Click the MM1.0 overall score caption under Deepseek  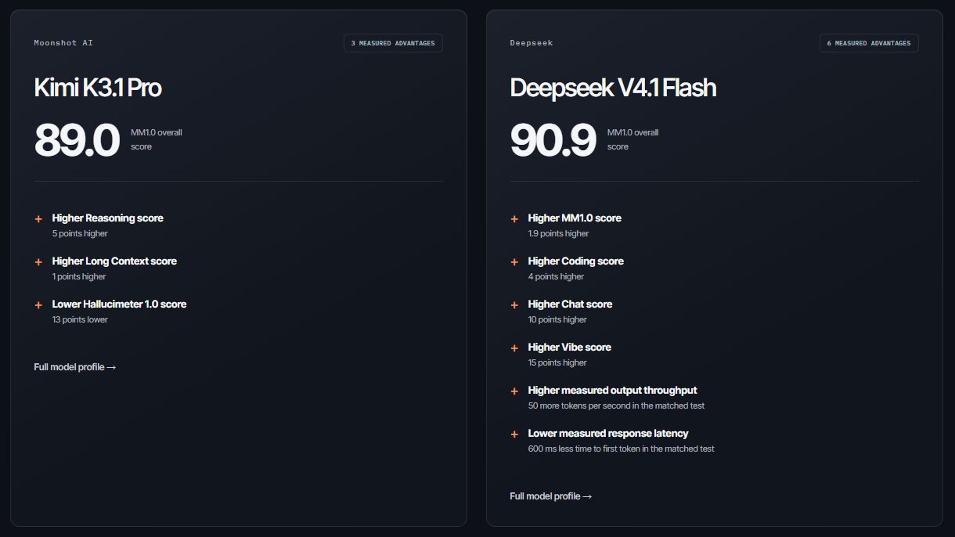pos(632,140)
